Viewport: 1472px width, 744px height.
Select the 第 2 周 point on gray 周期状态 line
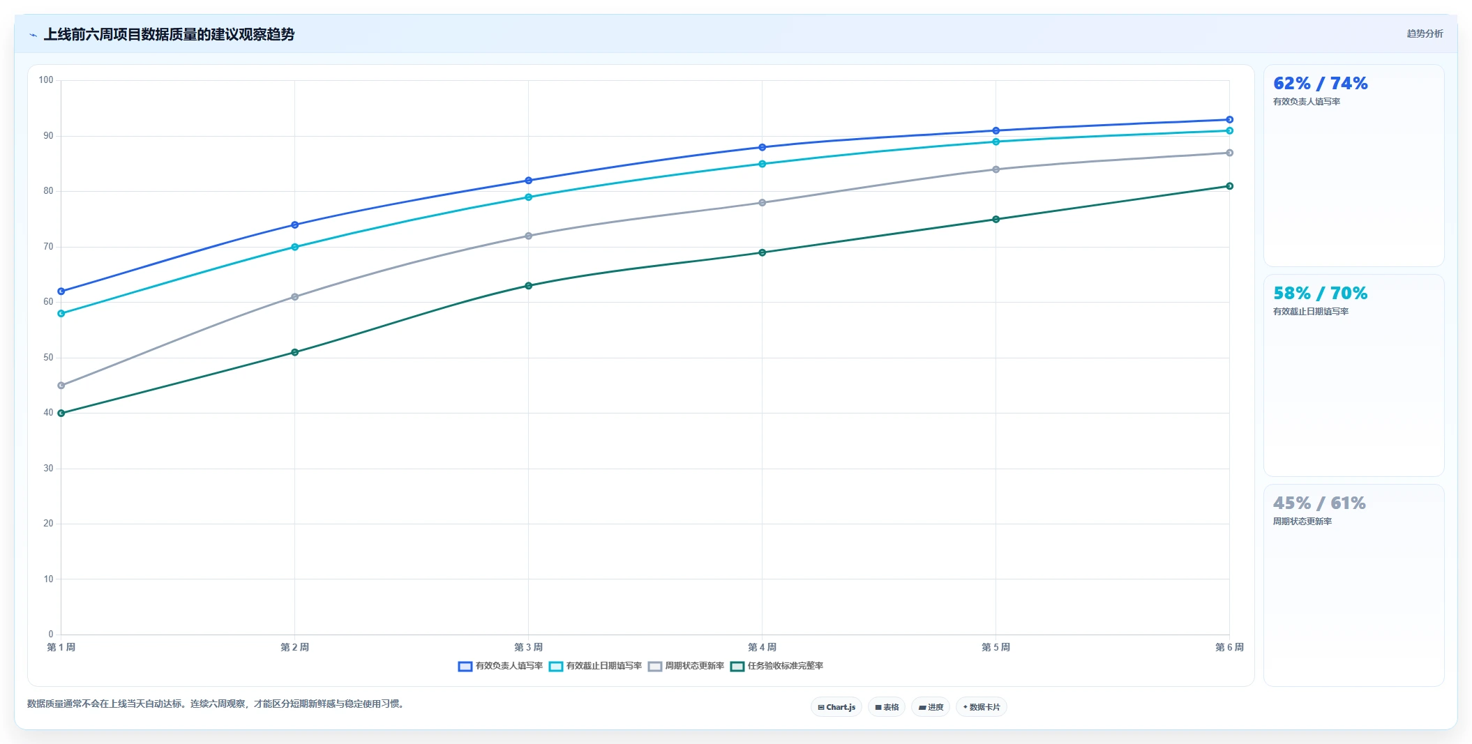pyautogui.click(x=294, y=297)
